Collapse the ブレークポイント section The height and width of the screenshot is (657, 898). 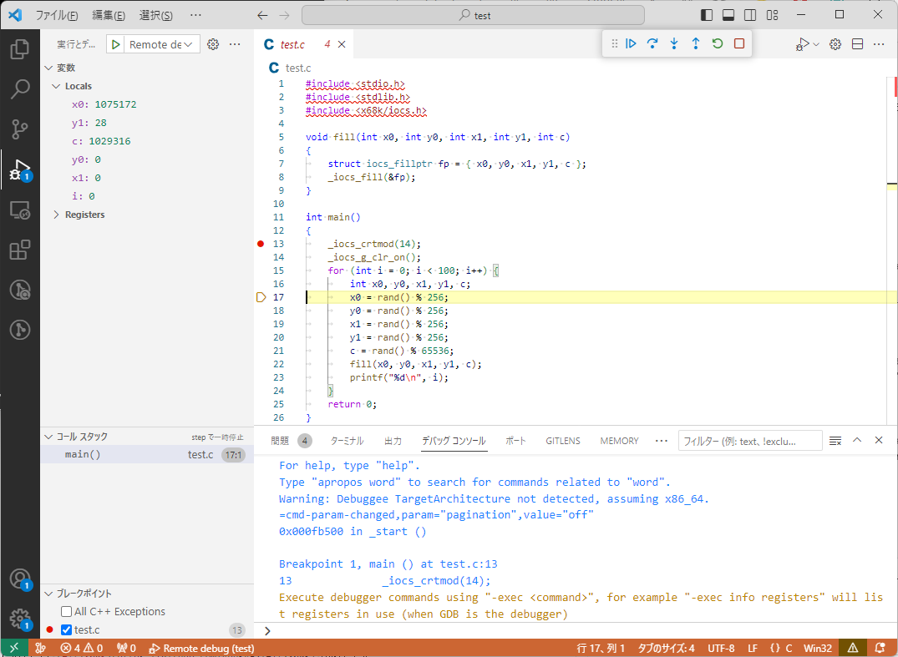[x=48, y=594]
